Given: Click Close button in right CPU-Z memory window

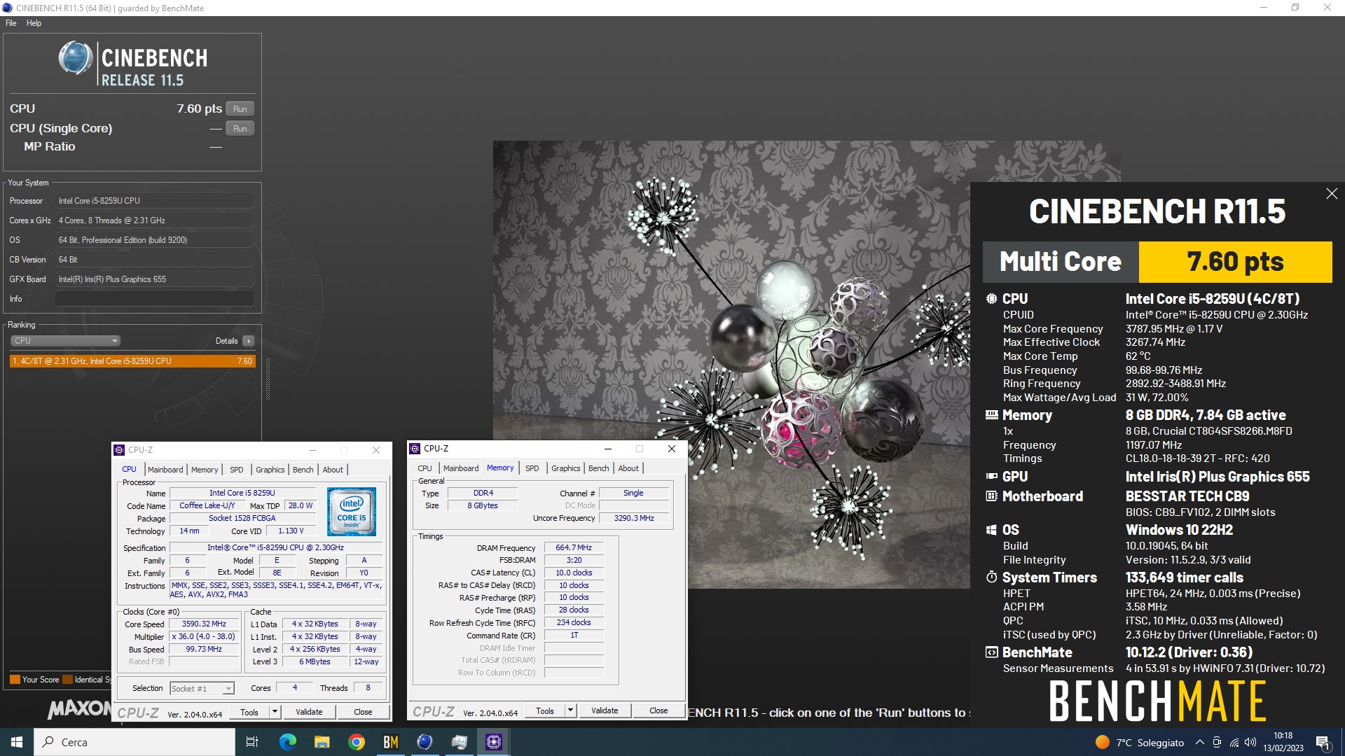Looking at the screenshot, I should click(x=658, y=711).
